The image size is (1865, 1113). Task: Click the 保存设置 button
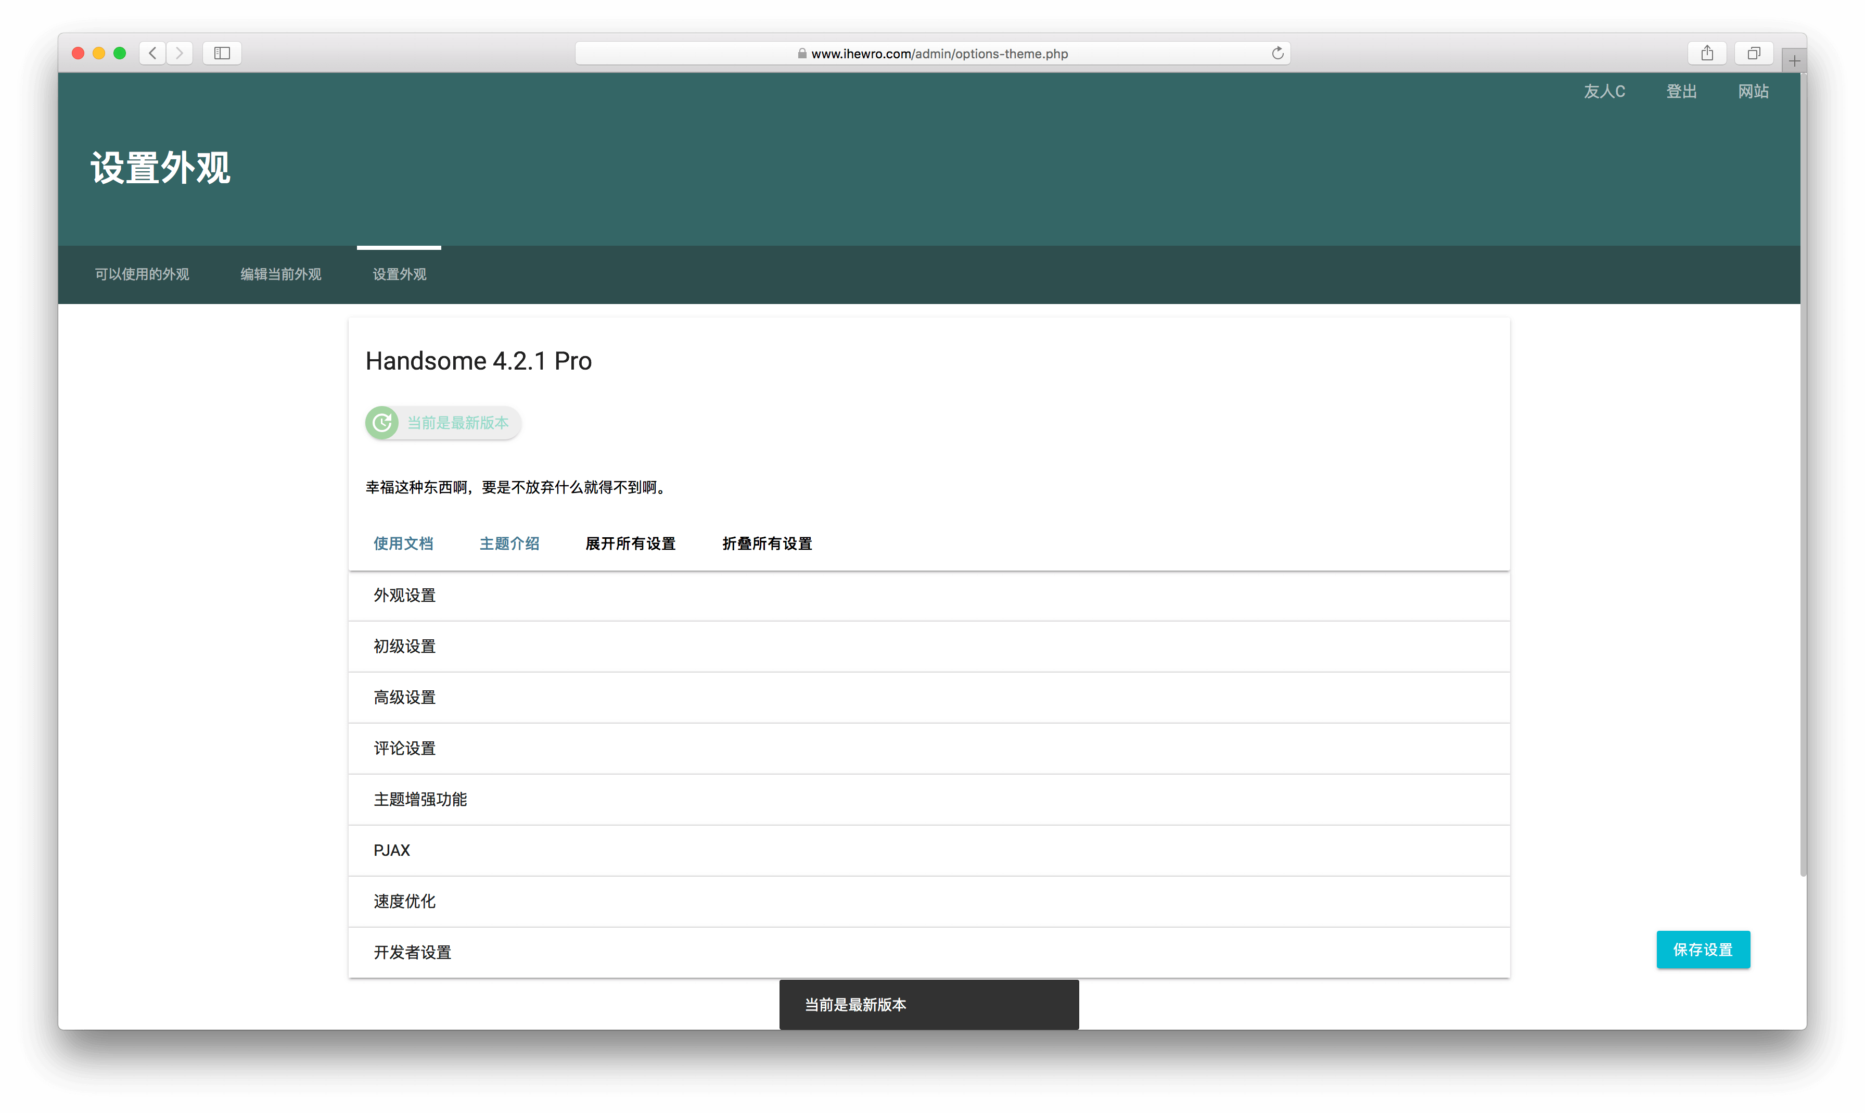pos(1702,950)
